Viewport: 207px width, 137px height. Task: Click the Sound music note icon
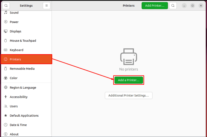coord(6,13)
